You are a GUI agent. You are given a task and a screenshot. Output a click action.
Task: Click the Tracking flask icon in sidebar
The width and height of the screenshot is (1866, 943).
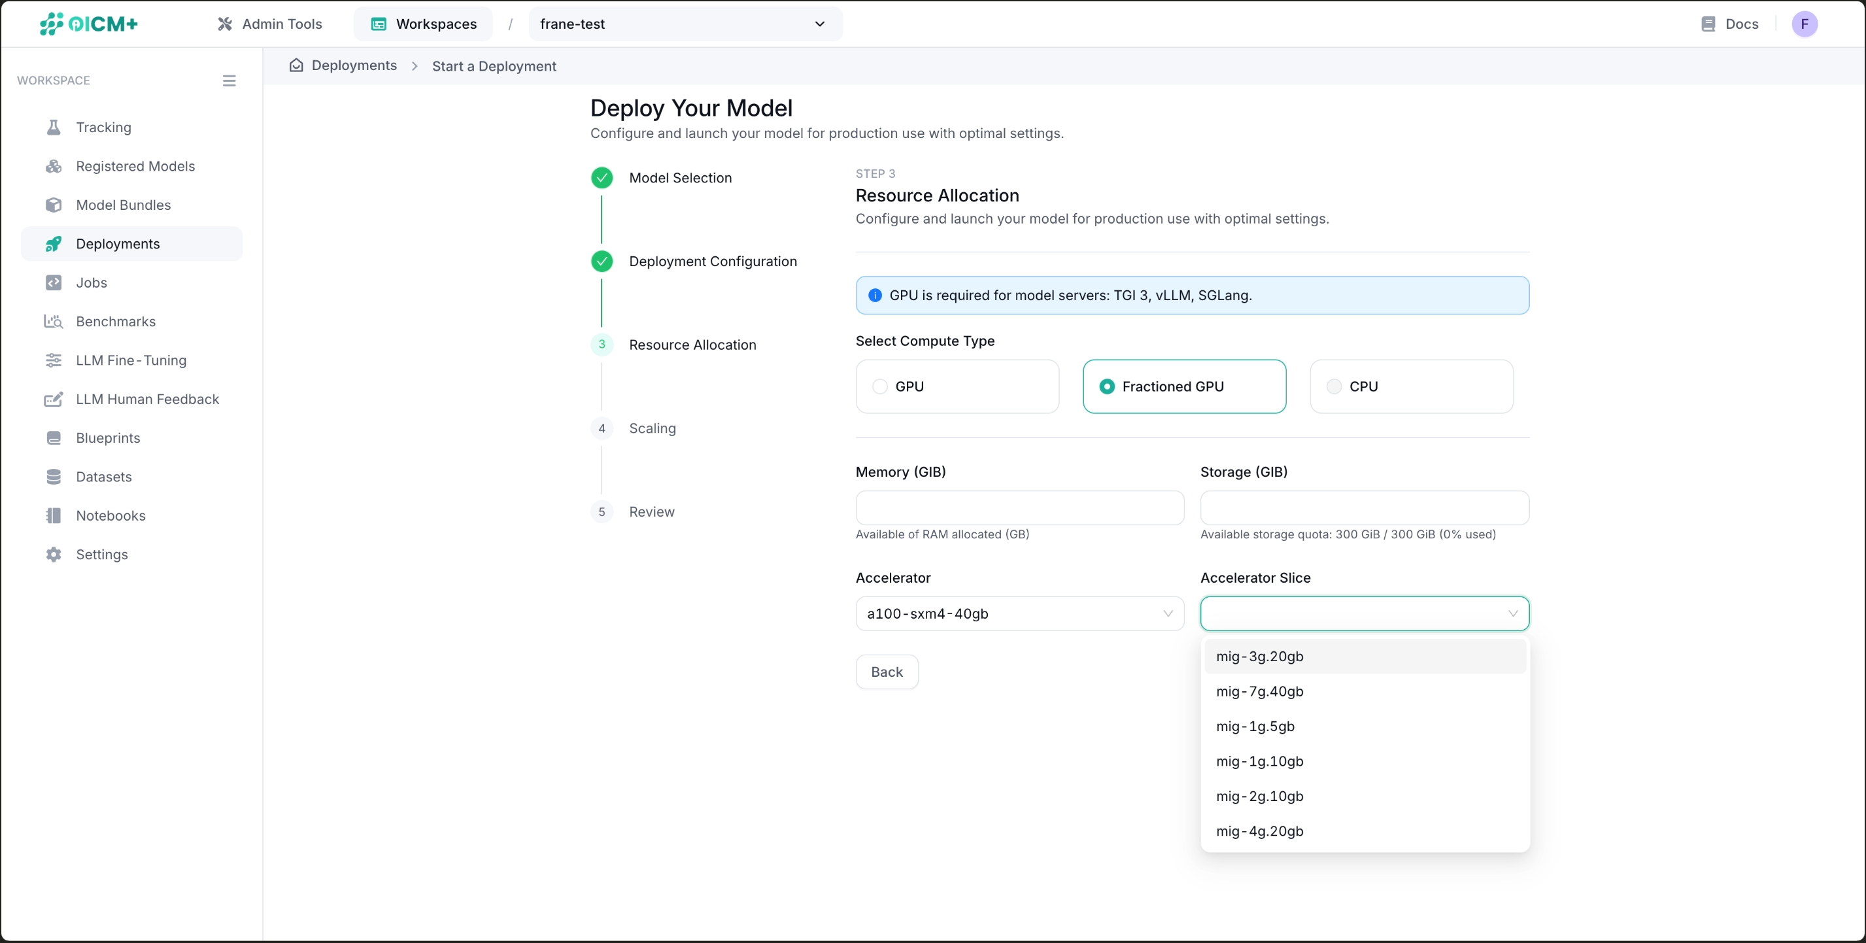54,128
